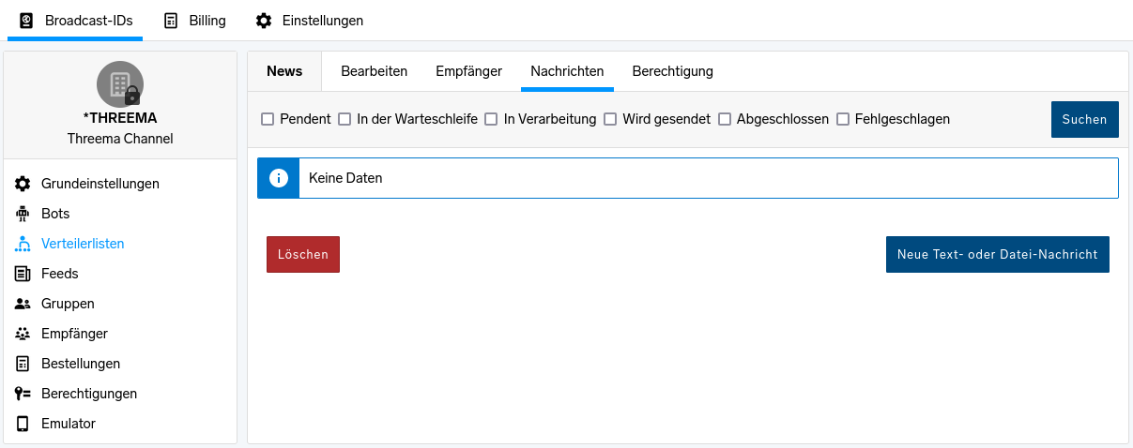Image resolution: width=1133 pixels, height=448 pixels.
Task: Click the Empfänger crowd icon in sidebar
Action: (23, 334)
